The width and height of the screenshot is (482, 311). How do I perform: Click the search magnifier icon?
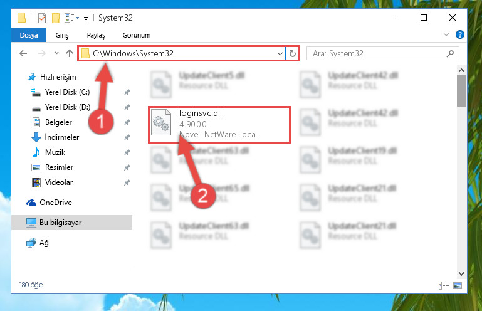point(449,54)
